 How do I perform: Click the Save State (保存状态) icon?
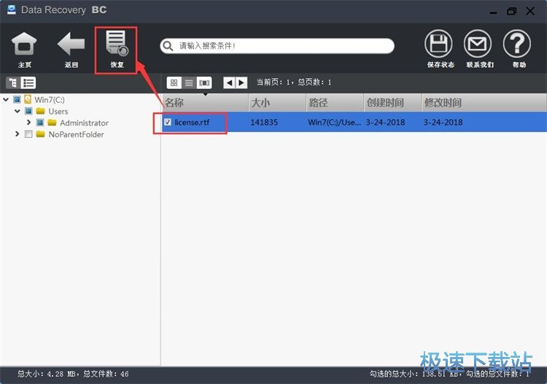point(438,44)
